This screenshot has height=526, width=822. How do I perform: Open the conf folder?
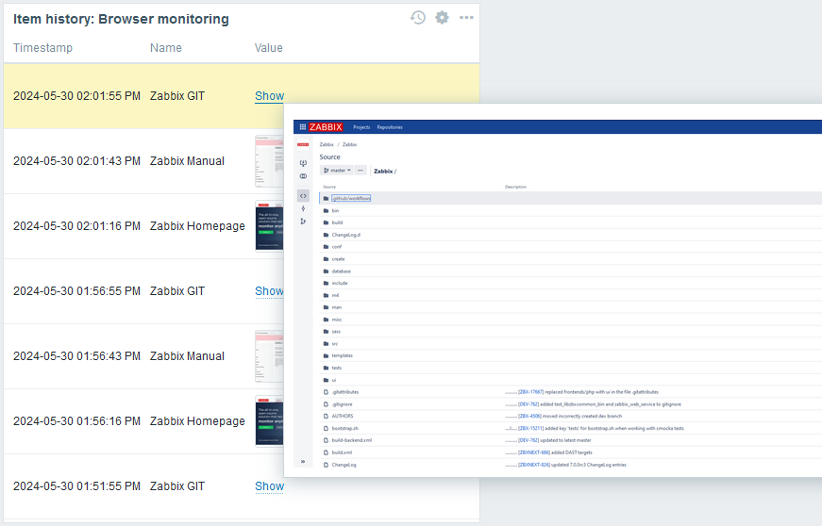tap(337, 247)
